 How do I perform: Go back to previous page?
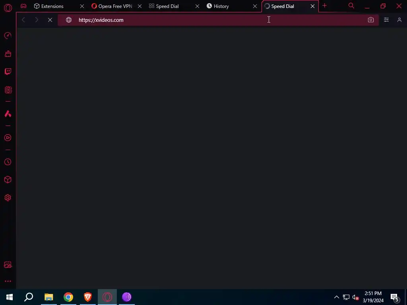tap(23, 20)
